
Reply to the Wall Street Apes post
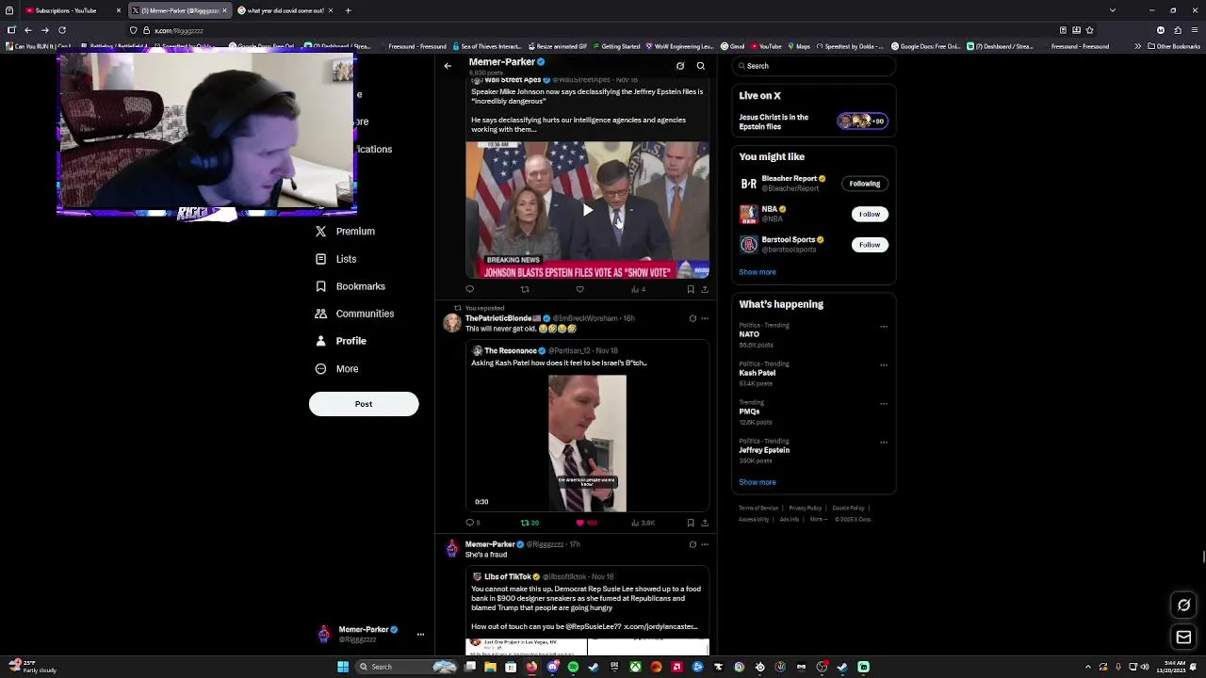tap(469, 289)
